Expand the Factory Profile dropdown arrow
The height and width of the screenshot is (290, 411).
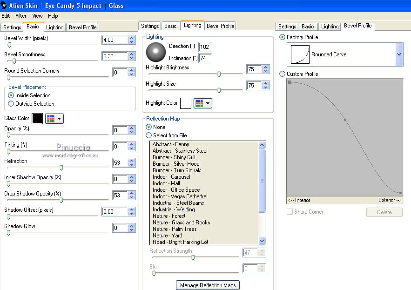(x=399, y=54)
